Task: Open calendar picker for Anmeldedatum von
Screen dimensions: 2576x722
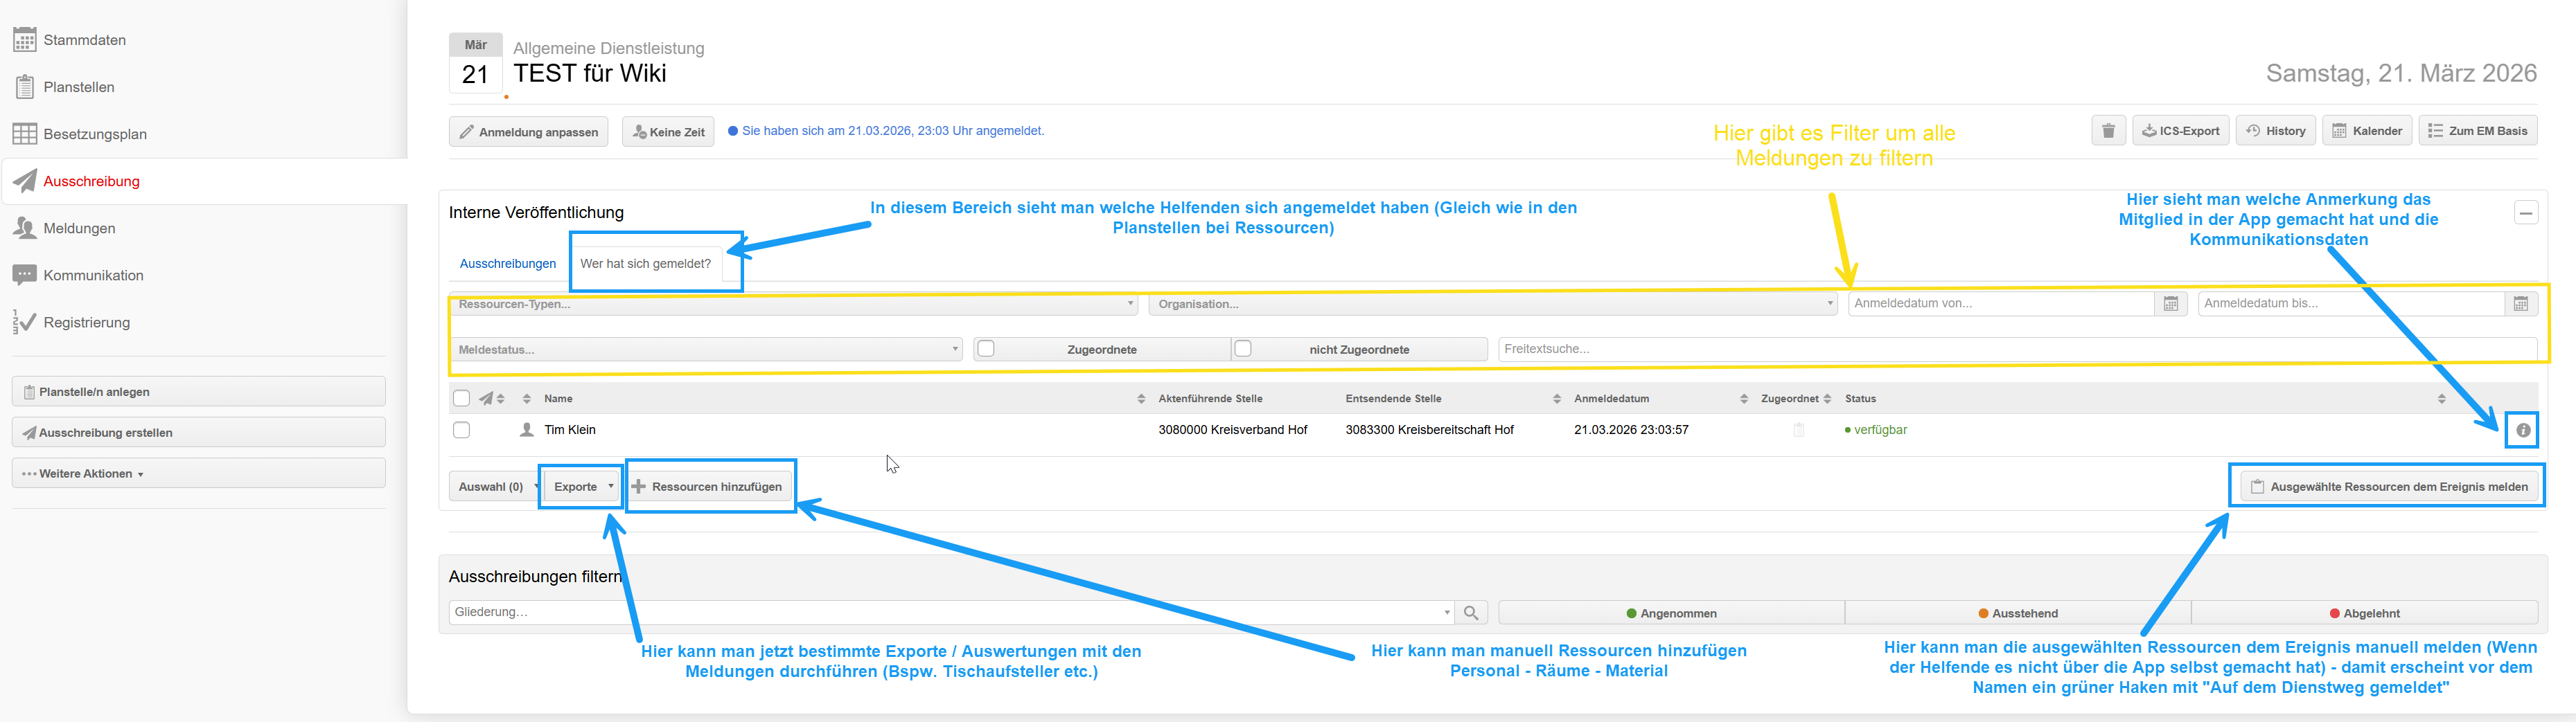Action: click(x=2170, y=304)
